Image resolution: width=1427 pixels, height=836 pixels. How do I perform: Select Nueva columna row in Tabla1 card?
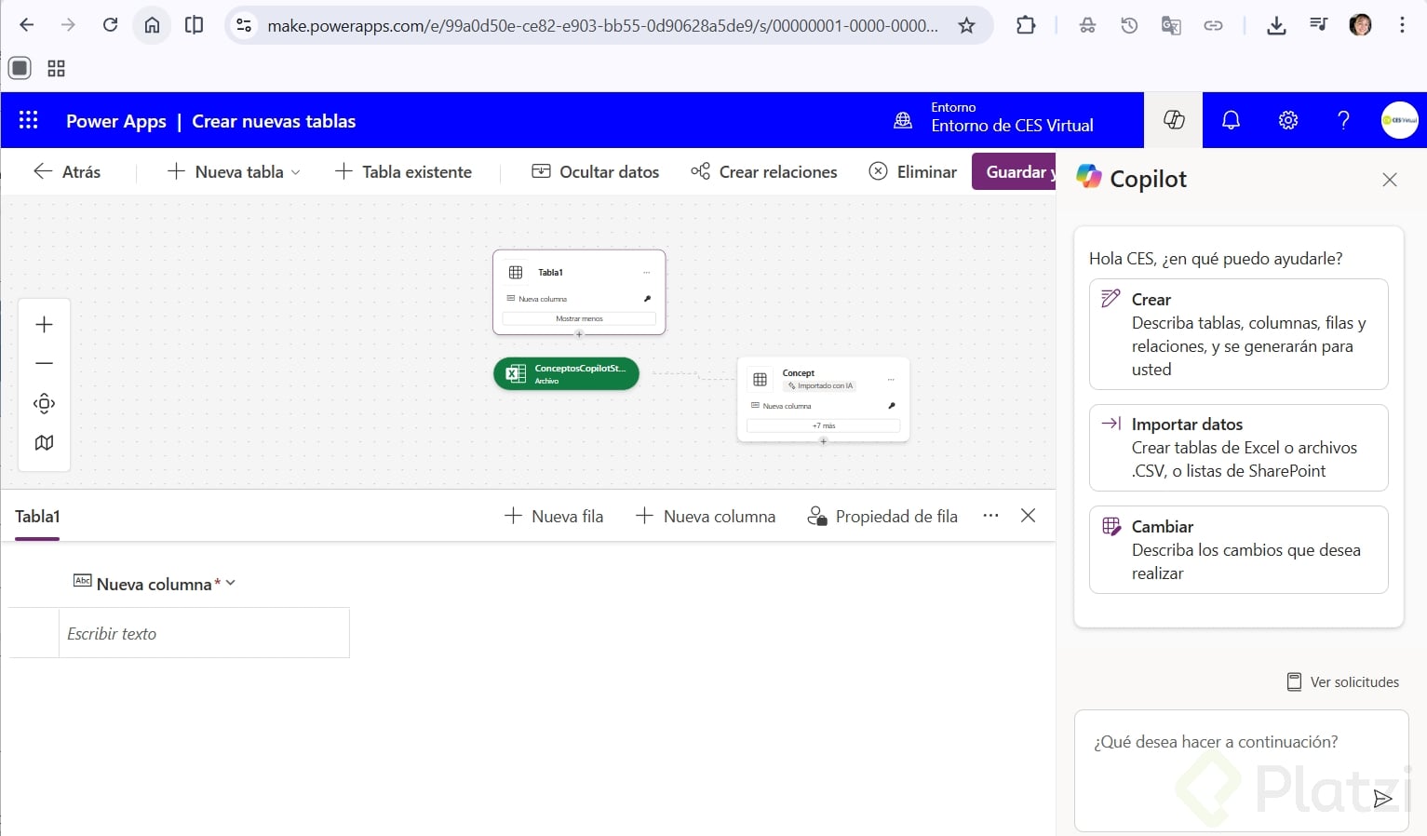579,299
